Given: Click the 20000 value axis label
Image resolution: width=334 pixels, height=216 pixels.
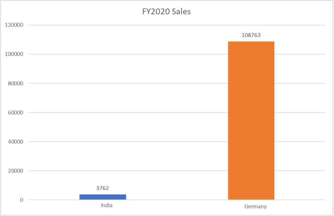Looking at the screenshot, I should tap(18, 171).
